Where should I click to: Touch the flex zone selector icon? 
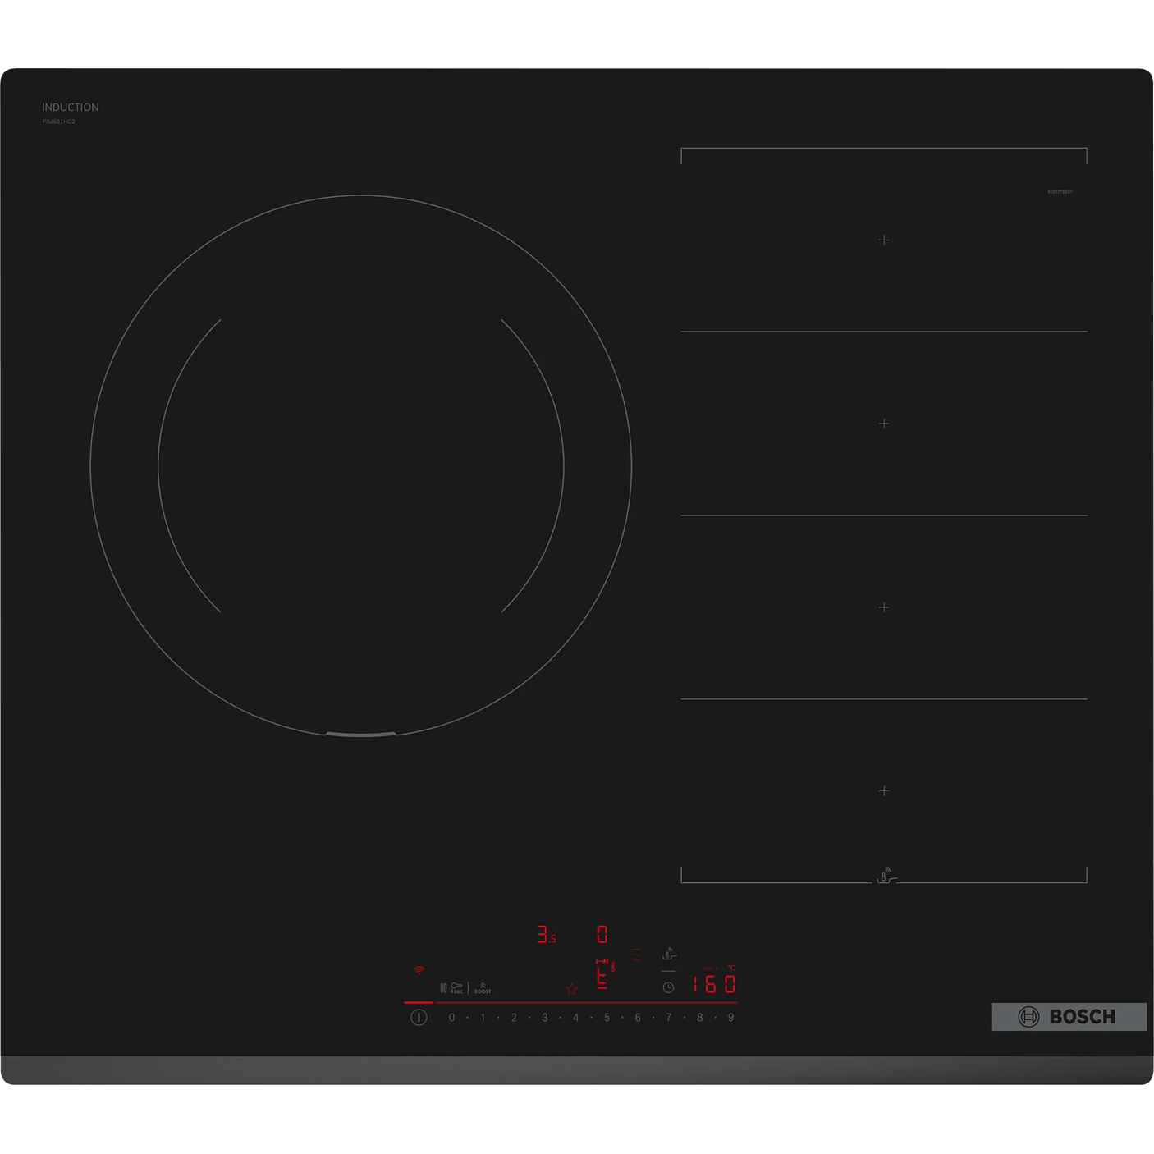(636, 955)
